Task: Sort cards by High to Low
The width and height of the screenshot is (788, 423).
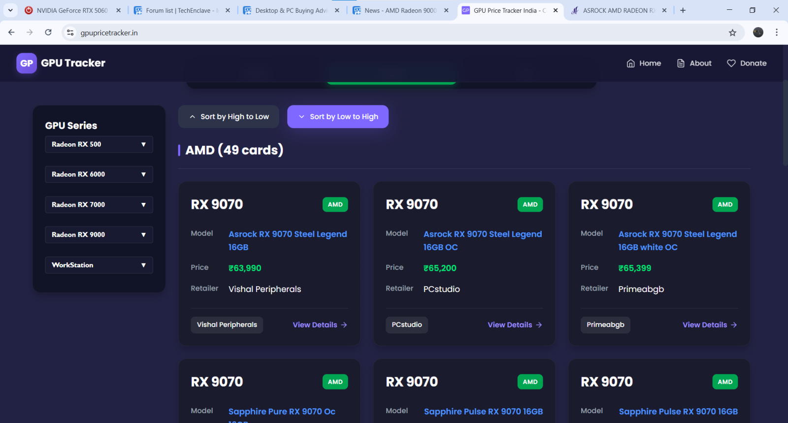Action: pyautogui.click(x=229, y=117)
